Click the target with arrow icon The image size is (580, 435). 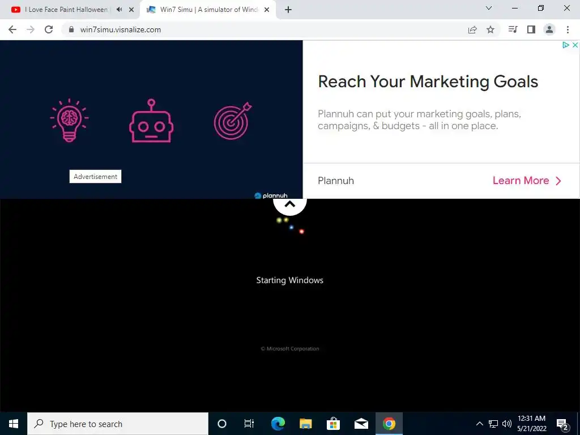(233, 121)
